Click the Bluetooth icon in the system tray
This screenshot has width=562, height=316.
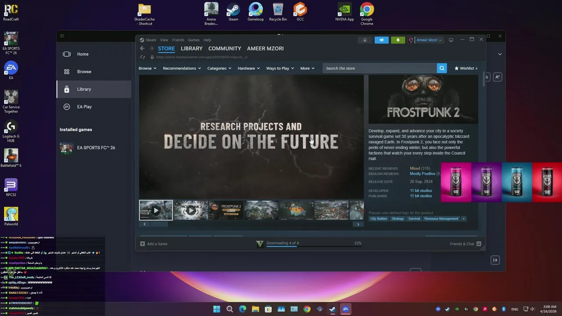point(504,309)
